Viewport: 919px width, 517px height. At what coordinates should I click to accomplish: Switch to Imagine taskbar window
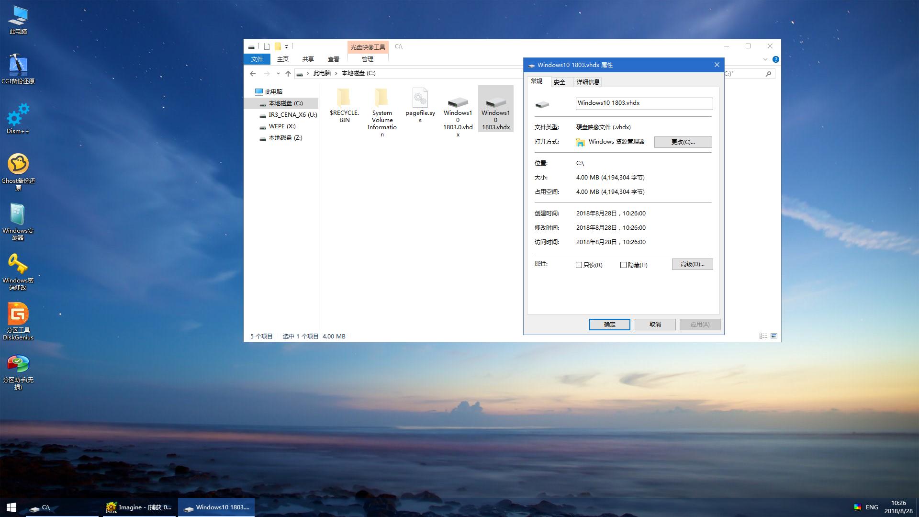pyautogui.click(x=139, y=507)
